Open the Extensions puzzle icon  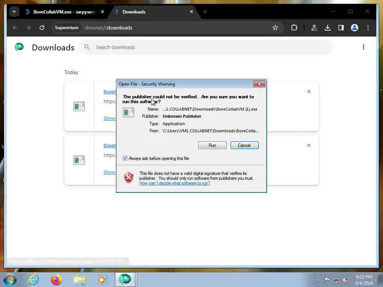[294, 28]
